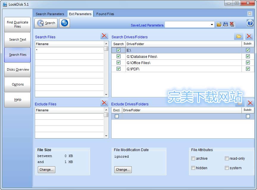Click the folder icon for Search Drives/Folders

239,36
